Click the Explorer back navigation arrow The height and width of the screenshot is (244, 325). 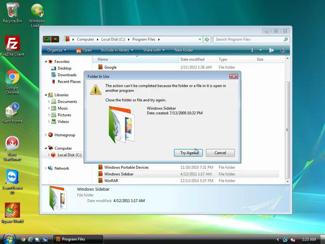(x=47, y=39)
